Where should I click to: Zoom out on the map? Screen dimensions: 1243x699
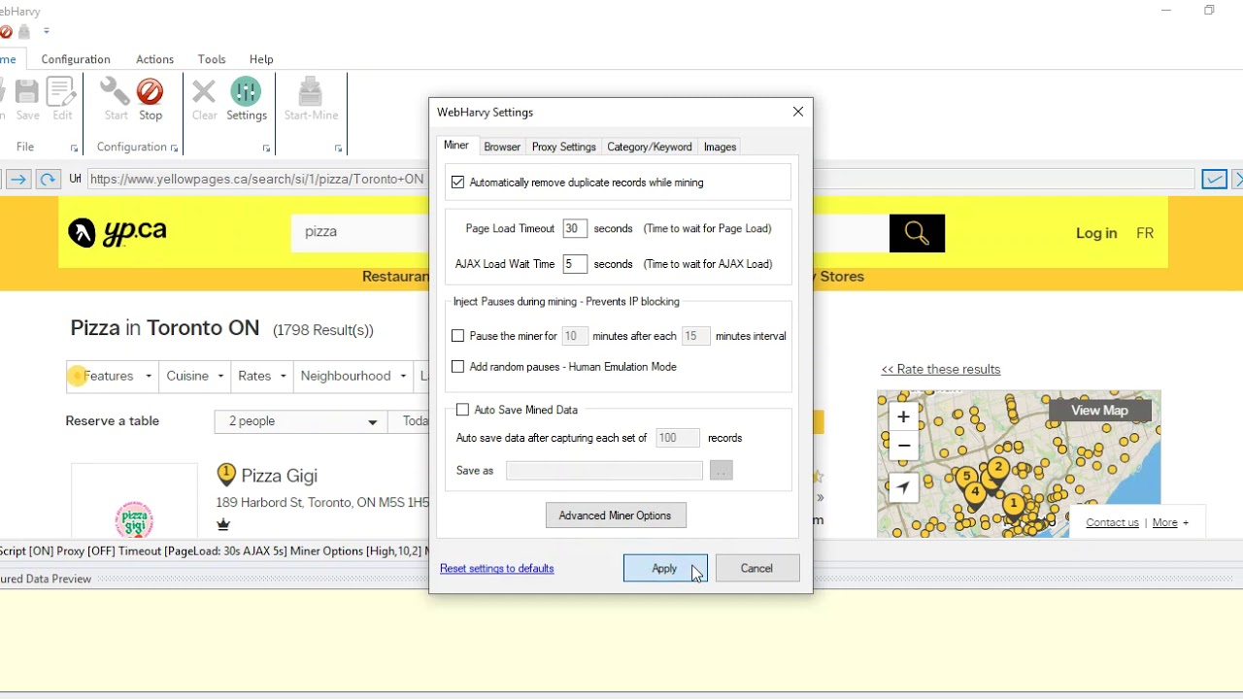coord(903,446)
